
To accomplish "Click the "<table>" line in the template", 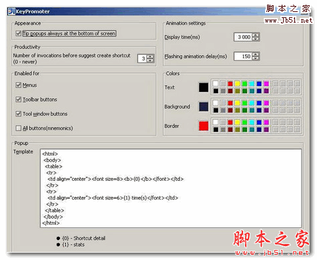I will pos(54,166).
